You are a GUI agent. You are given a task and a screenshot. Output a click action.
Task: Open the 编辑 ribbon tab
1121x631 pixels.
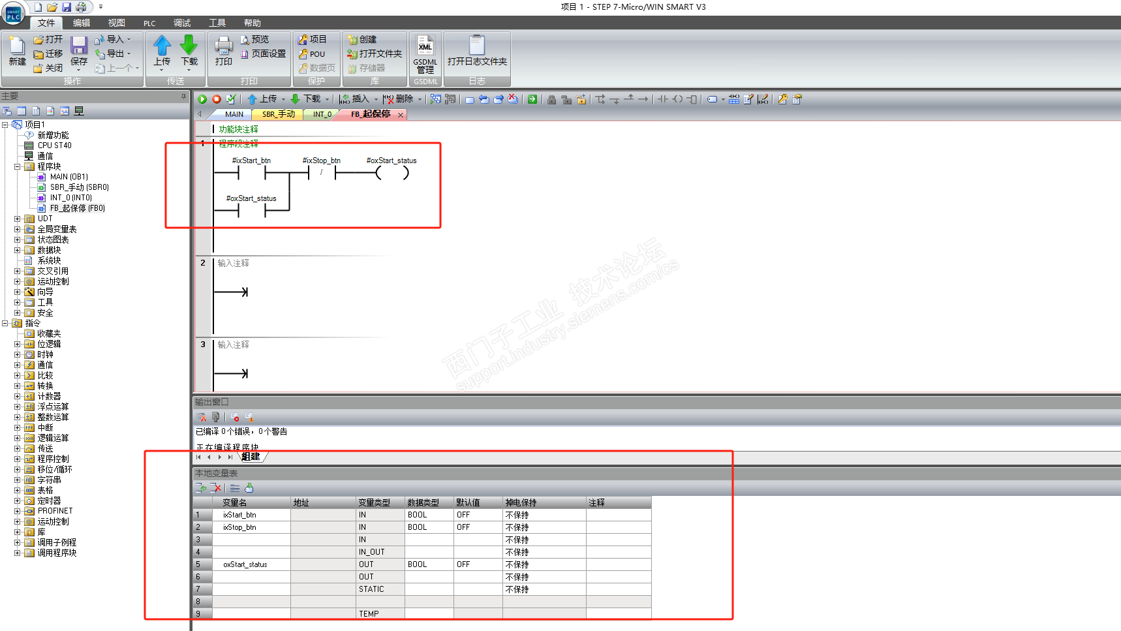coord(82,23)
